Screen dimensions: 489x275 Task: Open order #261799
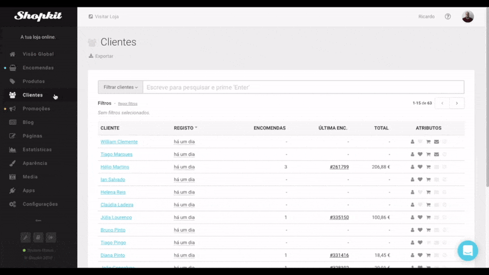pyautogui.click(x=339, y=167)
